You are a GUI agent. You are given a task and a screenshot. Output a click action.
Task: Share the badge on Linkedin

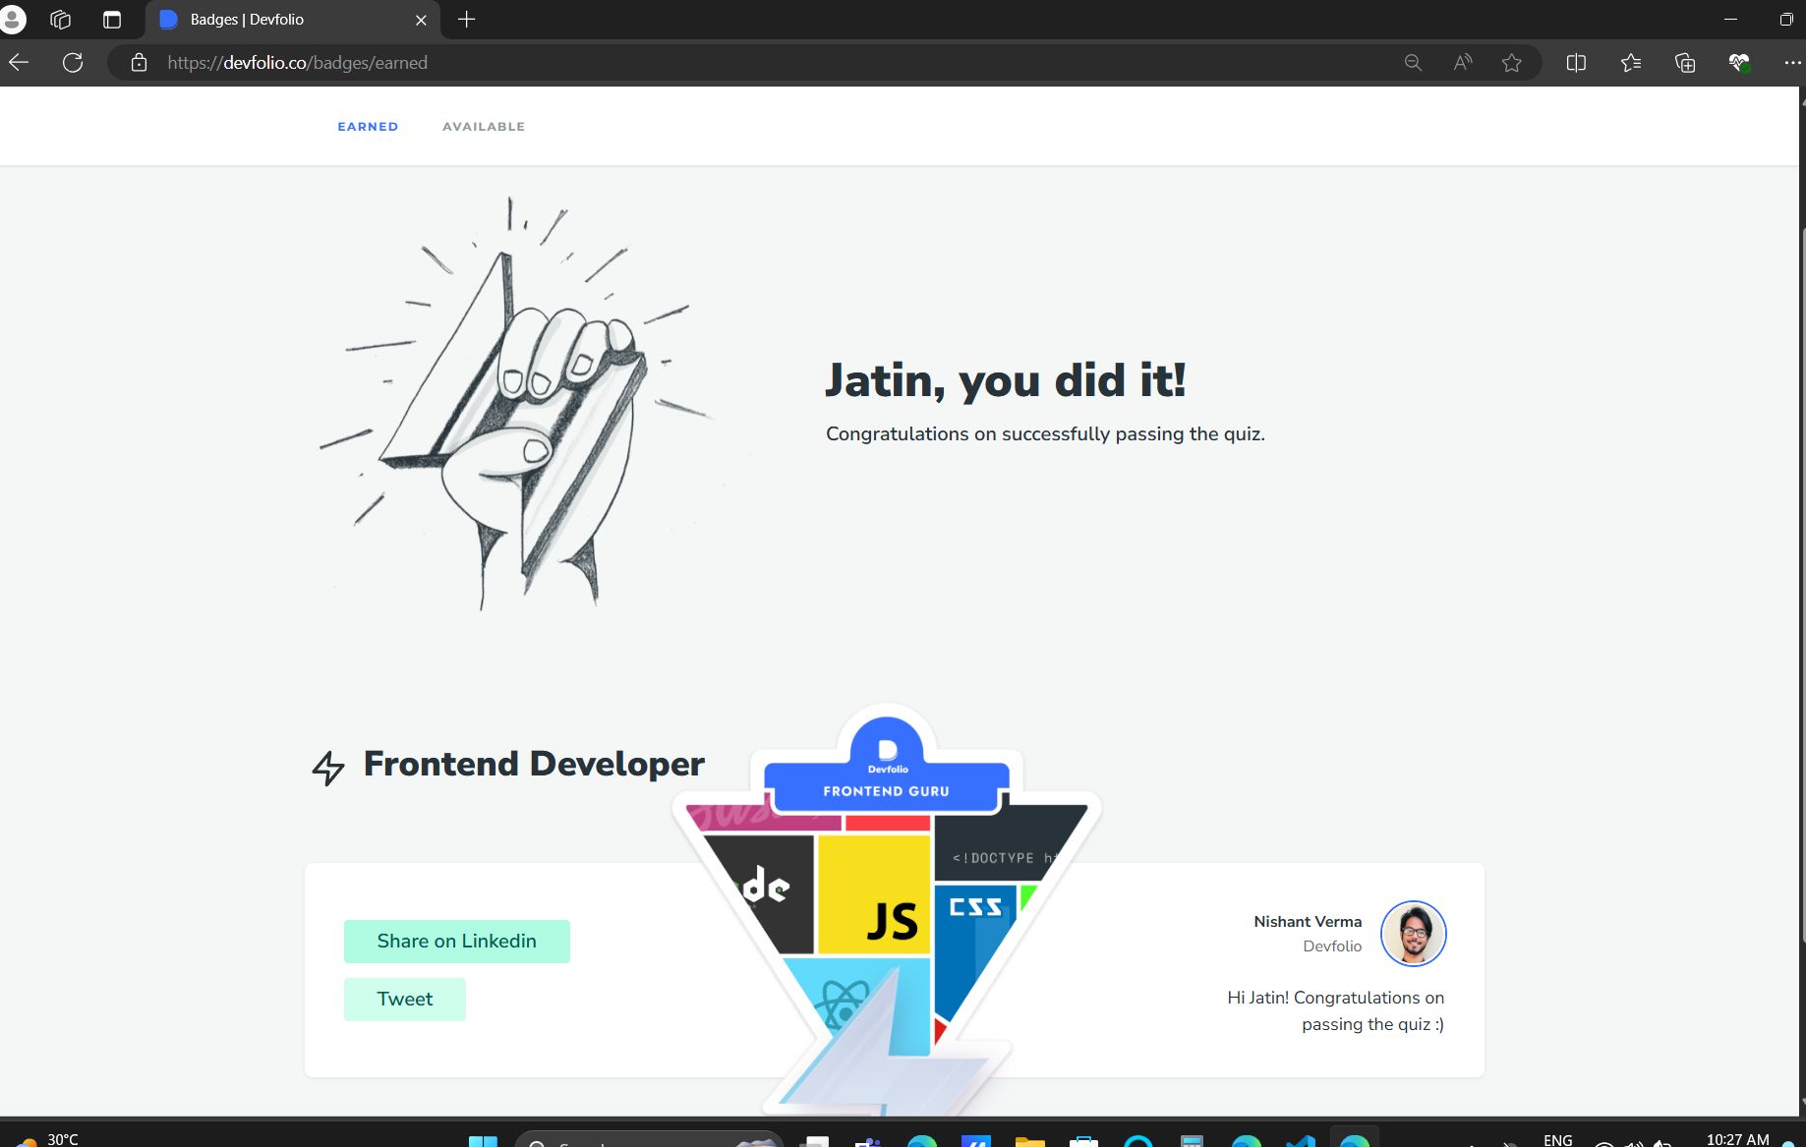coord(456,941)
